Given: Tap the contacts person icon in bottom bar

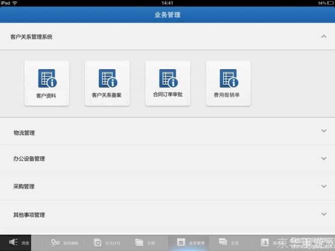Looking at the screenshot, I should tap(265, 242).
